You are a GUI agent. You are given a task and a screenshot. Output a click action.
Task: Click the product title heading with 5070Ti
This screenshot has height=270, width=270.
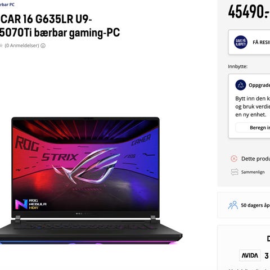(x=60, y=26)
